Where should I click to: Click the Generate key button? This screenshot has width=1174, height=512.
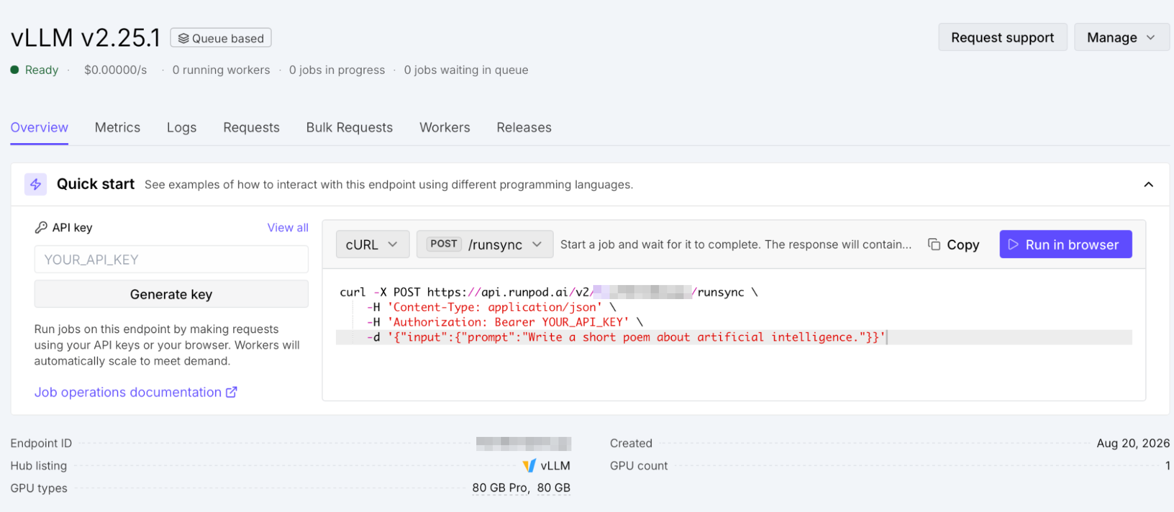pos(171,294)
